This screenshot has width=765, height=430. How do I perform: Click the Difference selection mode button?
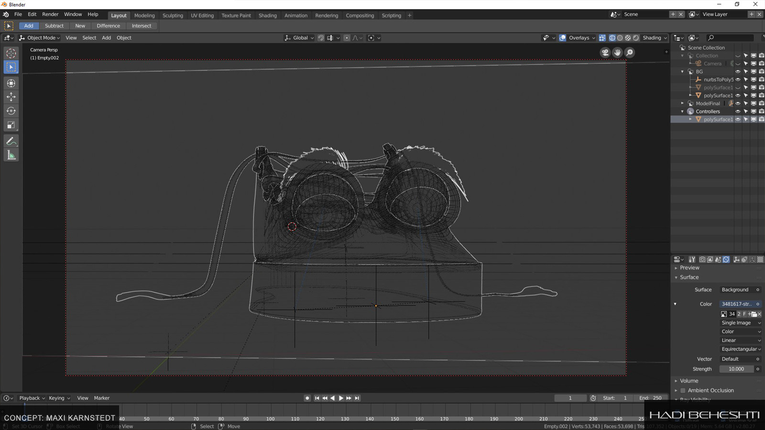(x=109, y=26)
